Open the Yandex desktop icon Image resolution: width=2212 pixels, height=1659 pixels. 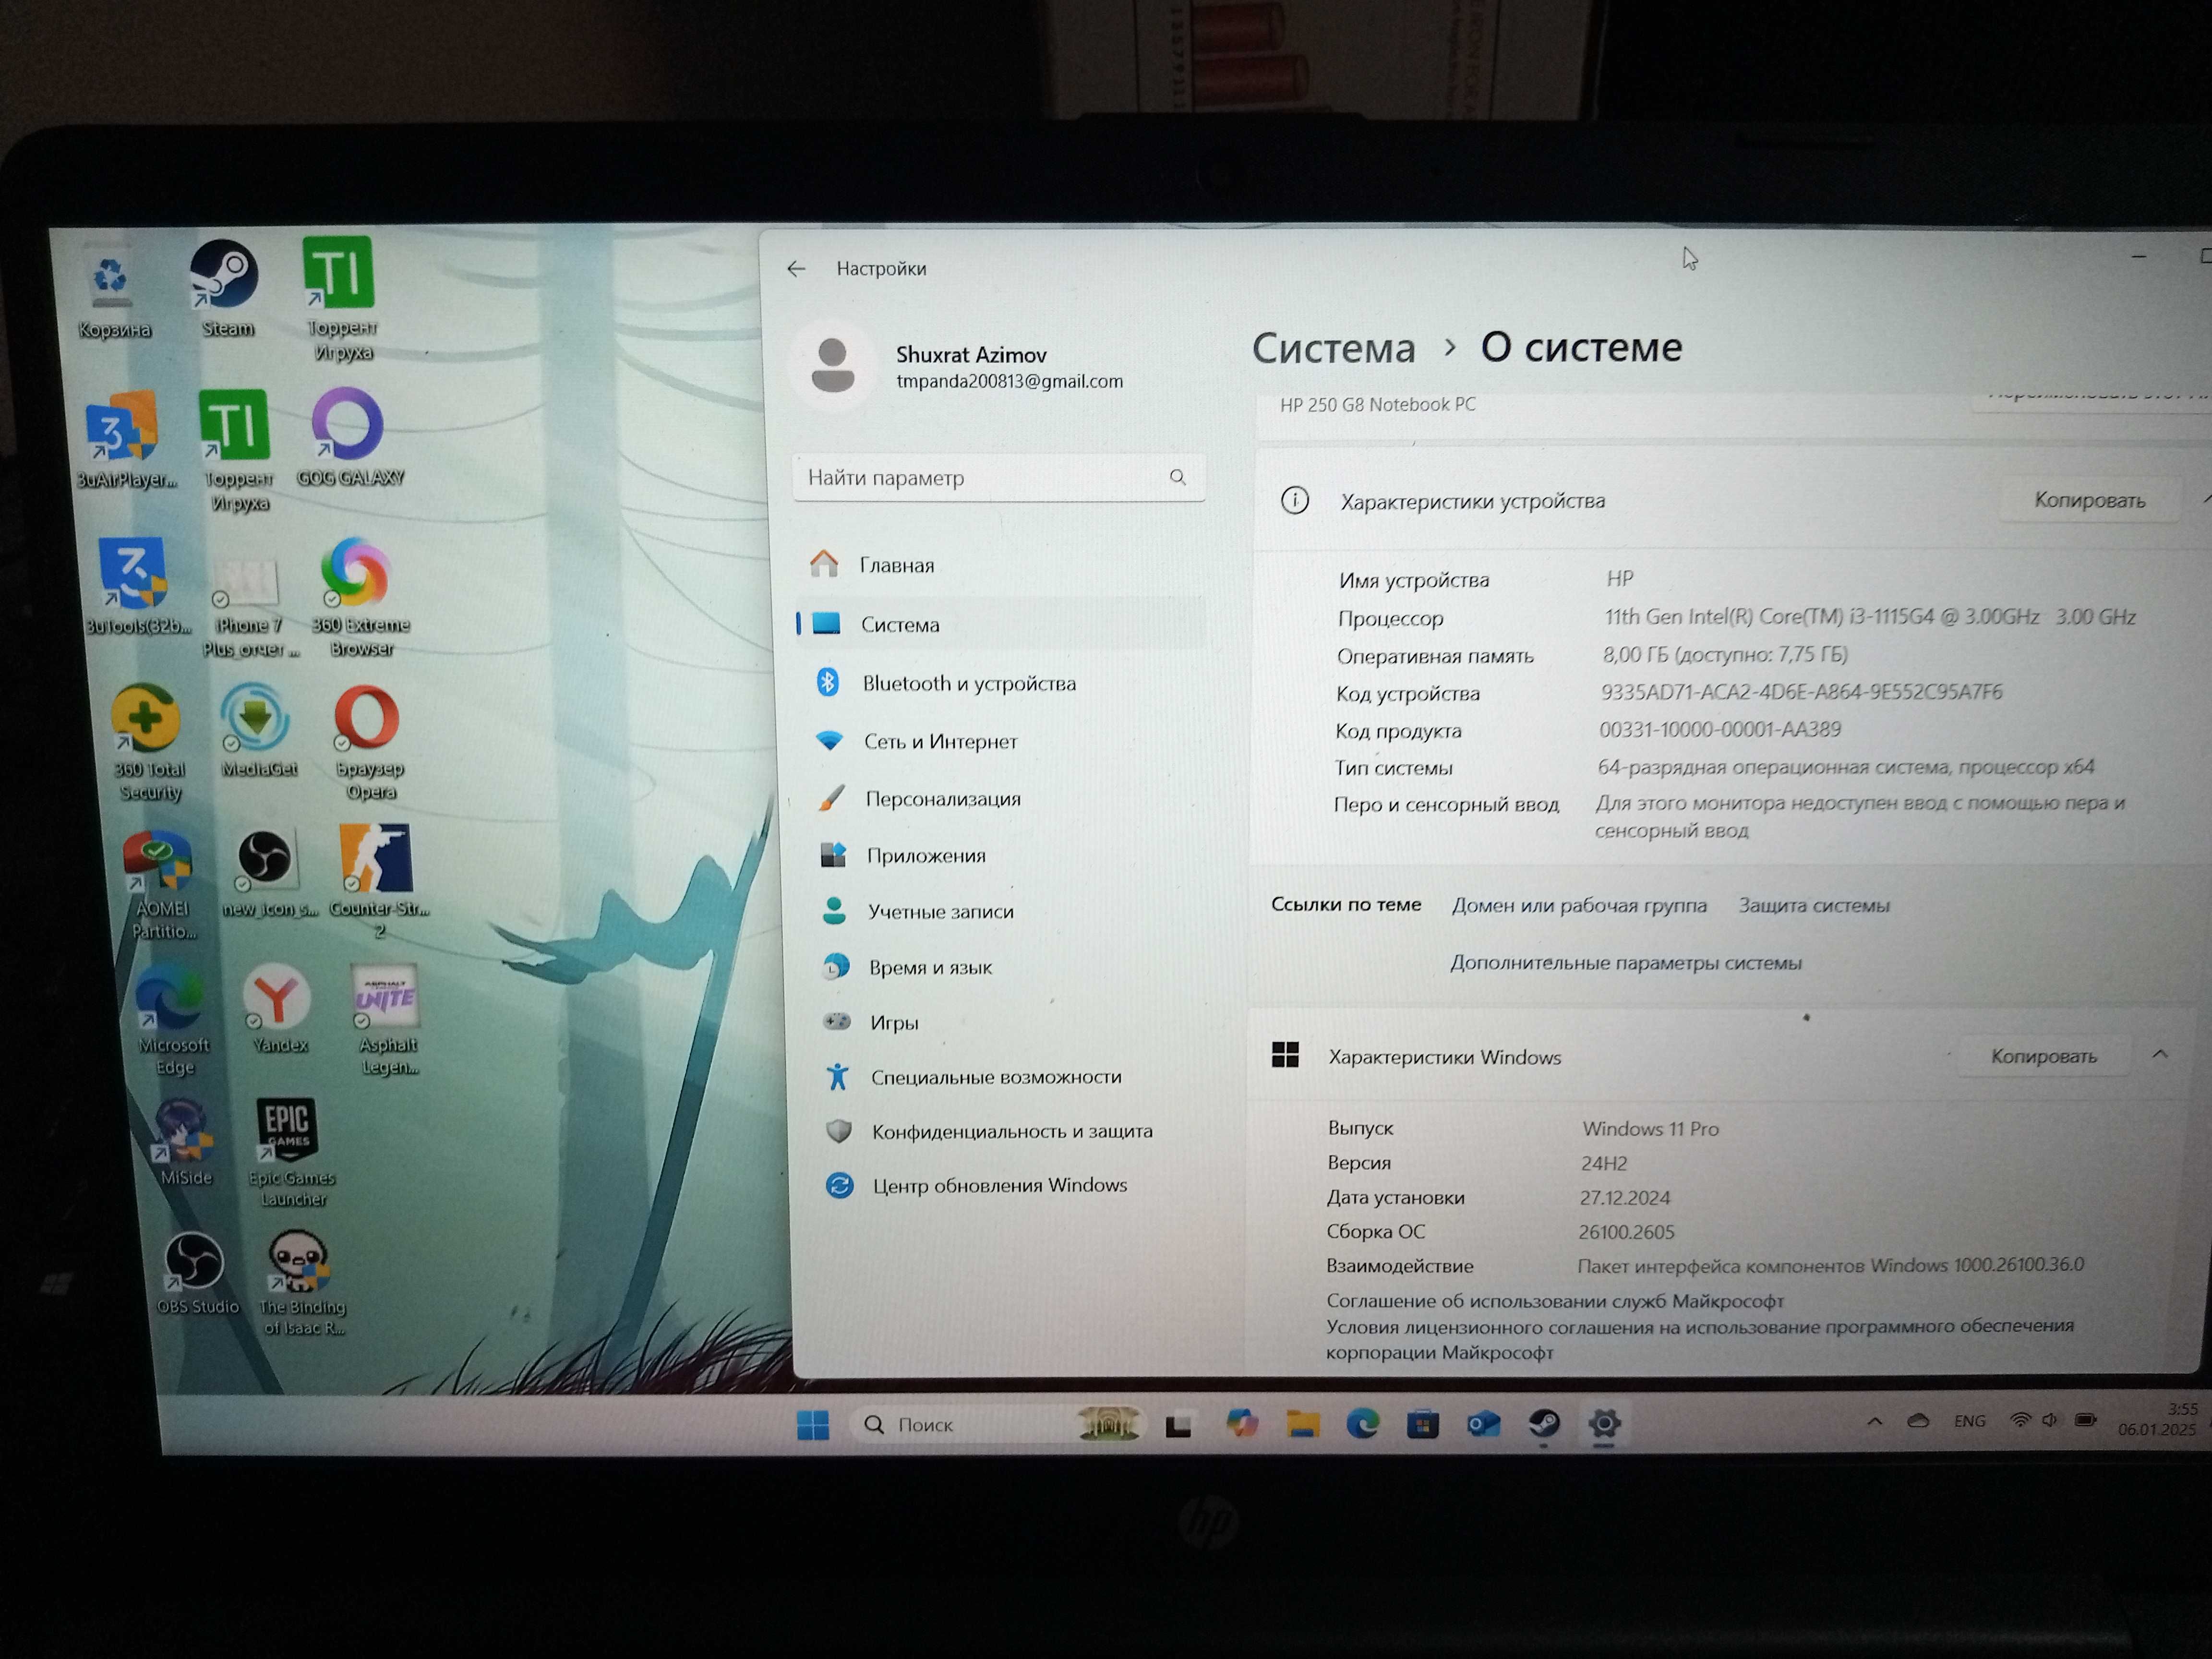[278, 1008]
